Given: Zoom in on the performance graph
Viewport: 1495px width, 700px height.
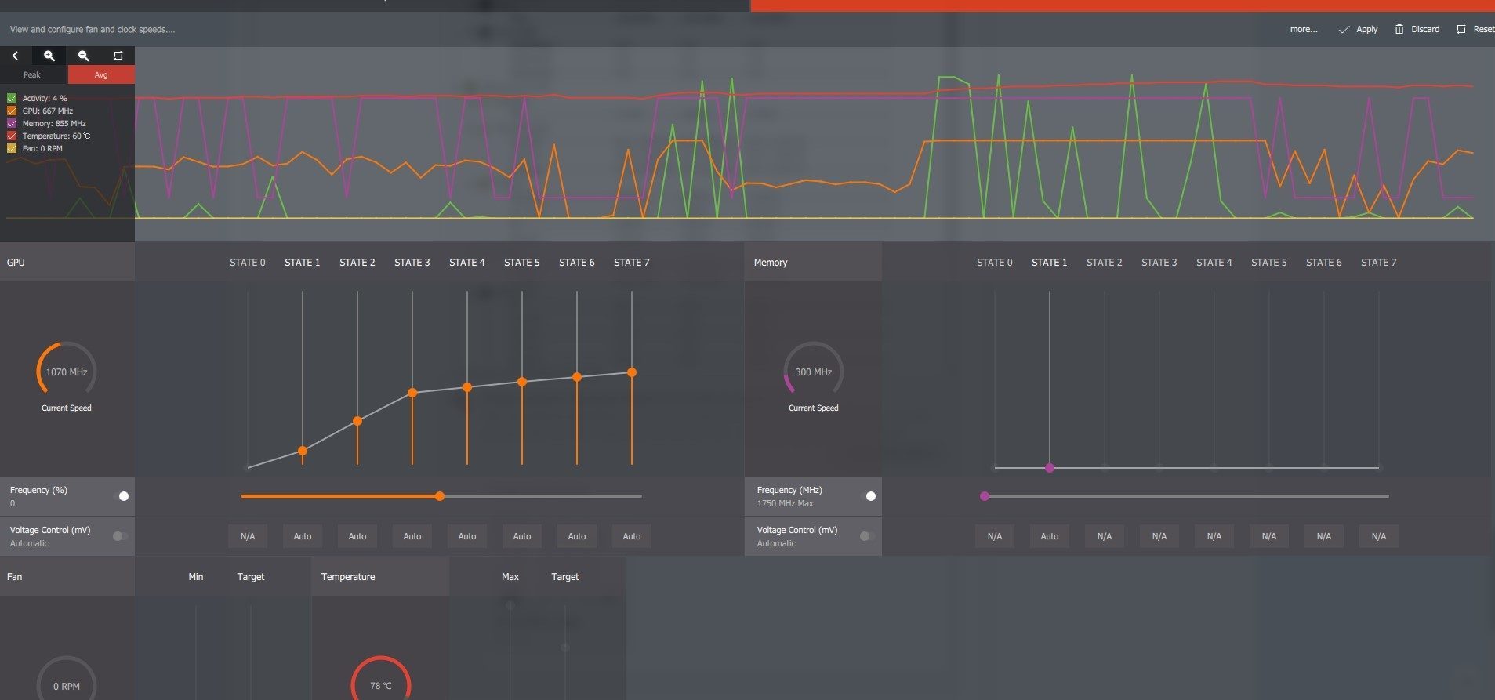Looking at the screenshot, I should click(49, 56).
